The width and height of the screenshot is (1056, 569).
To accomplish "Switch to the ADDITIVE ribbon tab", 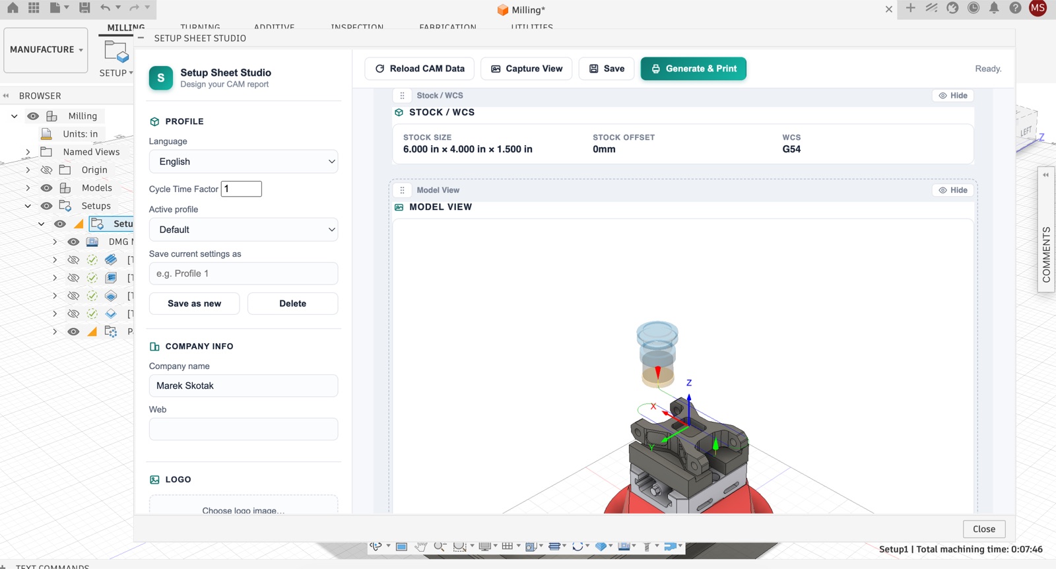I will pos(274,28).
